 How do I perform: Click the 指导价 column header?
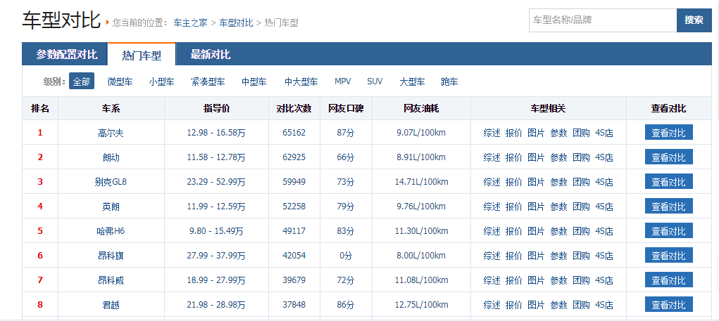[x=216, y=108]
